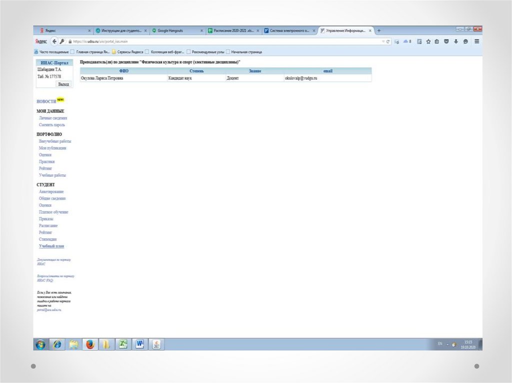Select Управление Информацией tab
The height and width of the screenshot is (383, 512).
pos(346,30)
